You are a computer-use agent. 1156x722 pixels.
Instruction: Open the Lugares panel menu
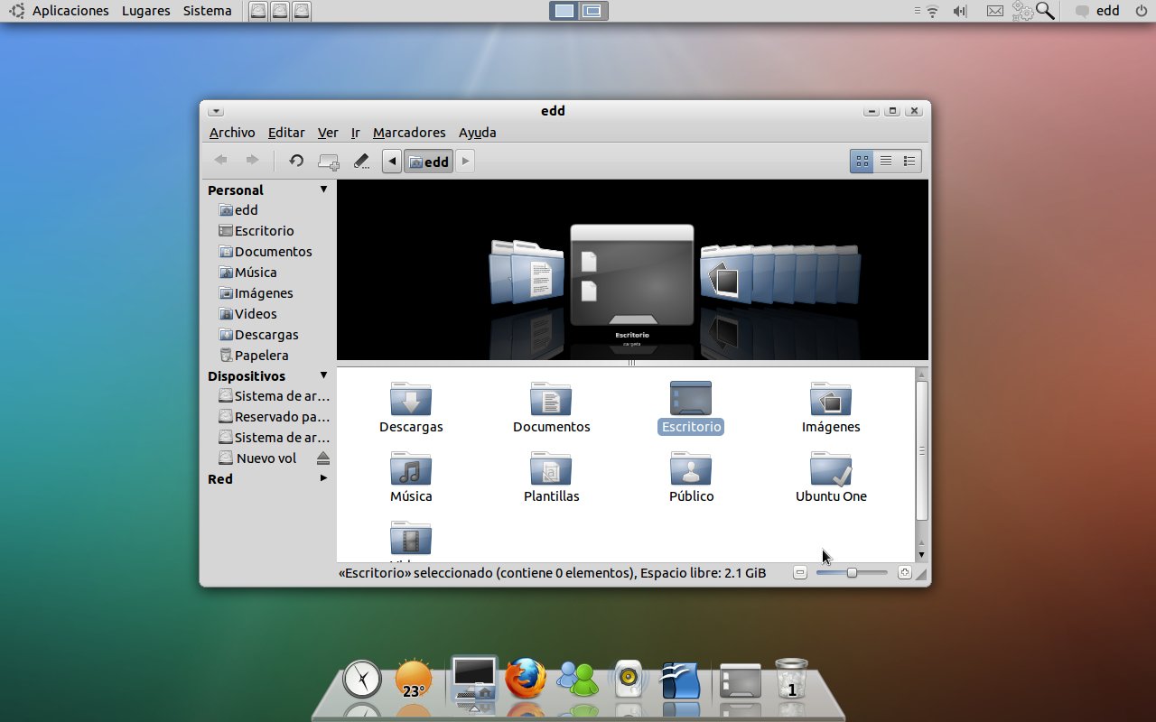145,11
